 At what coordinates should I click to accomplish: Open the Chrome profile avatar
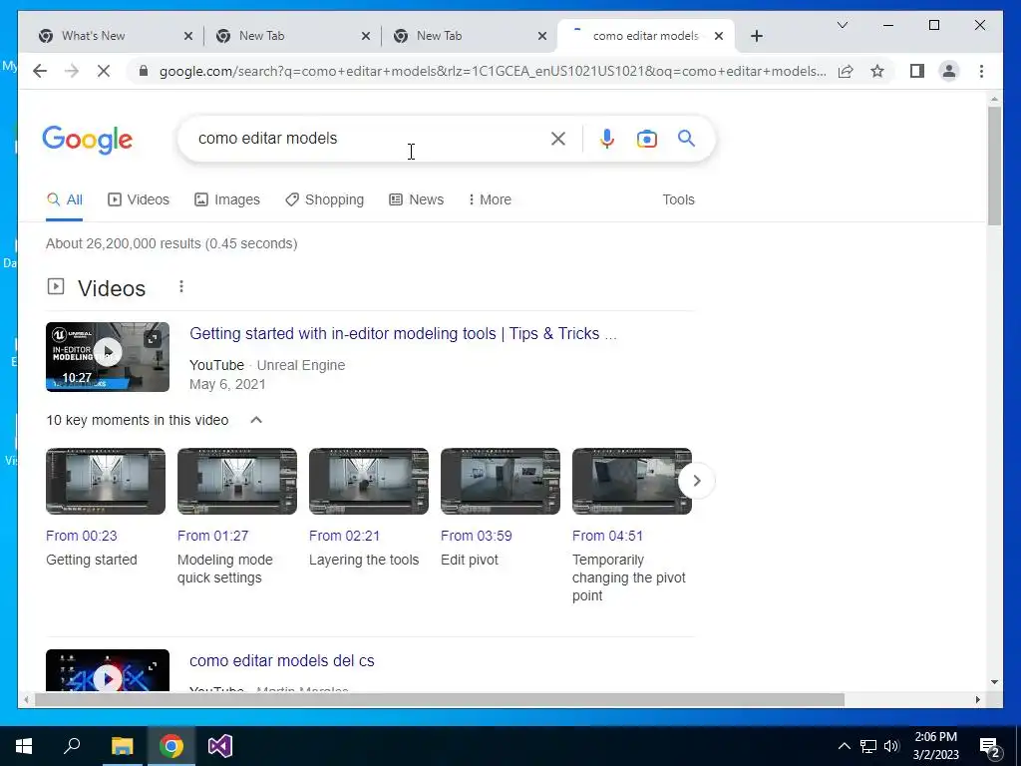[x=949, y=71]
